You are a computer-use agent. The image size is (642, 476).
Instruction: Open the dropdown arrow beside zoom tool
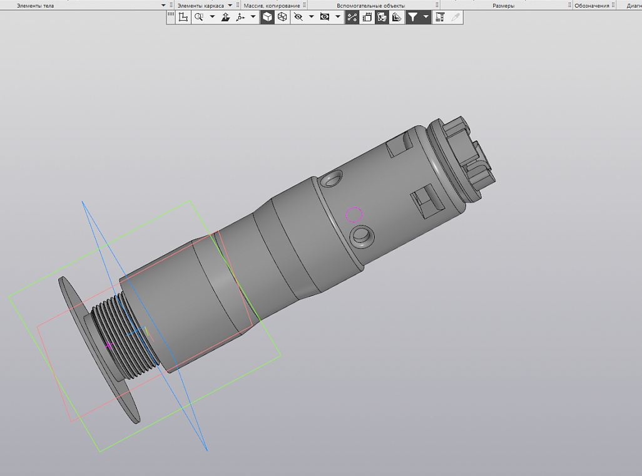[212, 18]
